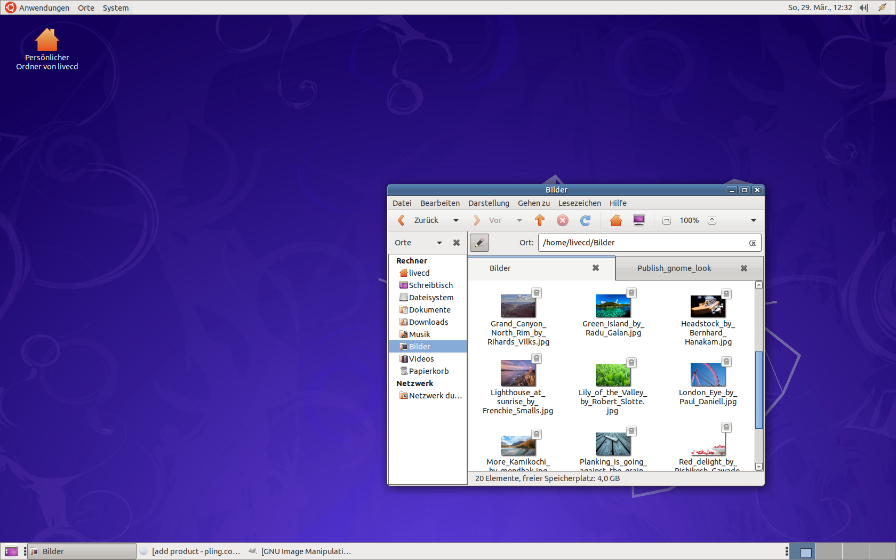The image size is (896, 560).
Task: Open the Orte menu in top panel
Action: (x=86, y=7)
